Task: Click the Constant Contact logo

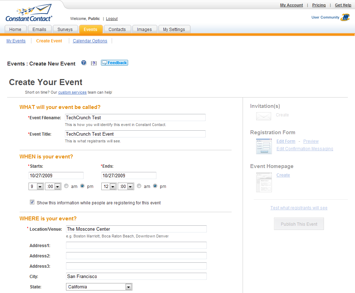Action: [29, 13]
